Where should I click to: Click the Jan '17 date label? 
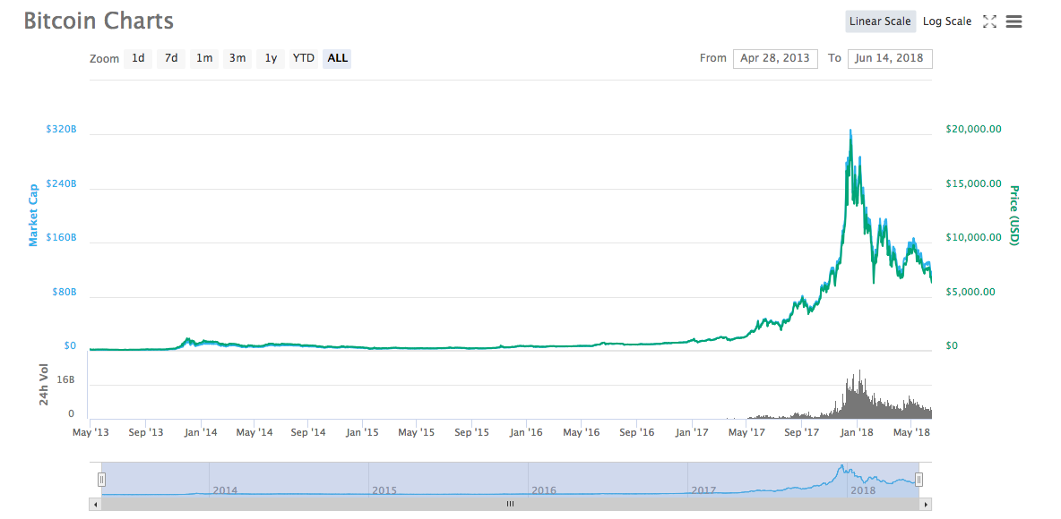coord(692,431)
